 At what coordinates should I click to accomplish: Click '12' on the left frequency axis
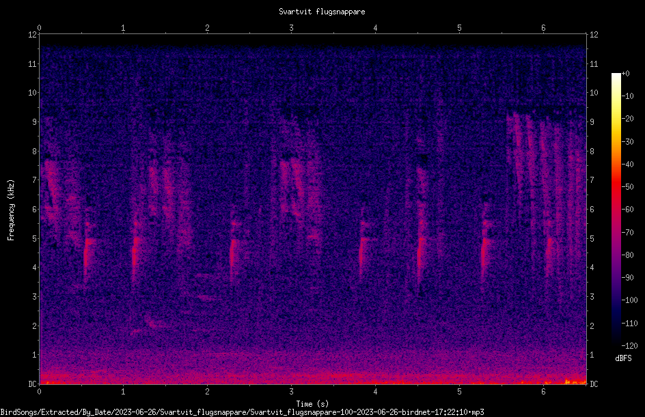pos(32,35)
